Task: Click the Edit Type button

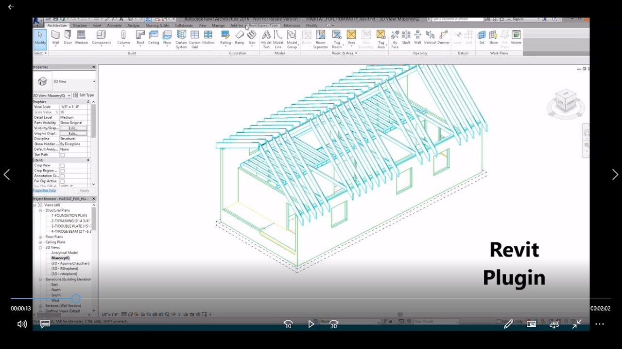Action: click(x=83, y=95)
